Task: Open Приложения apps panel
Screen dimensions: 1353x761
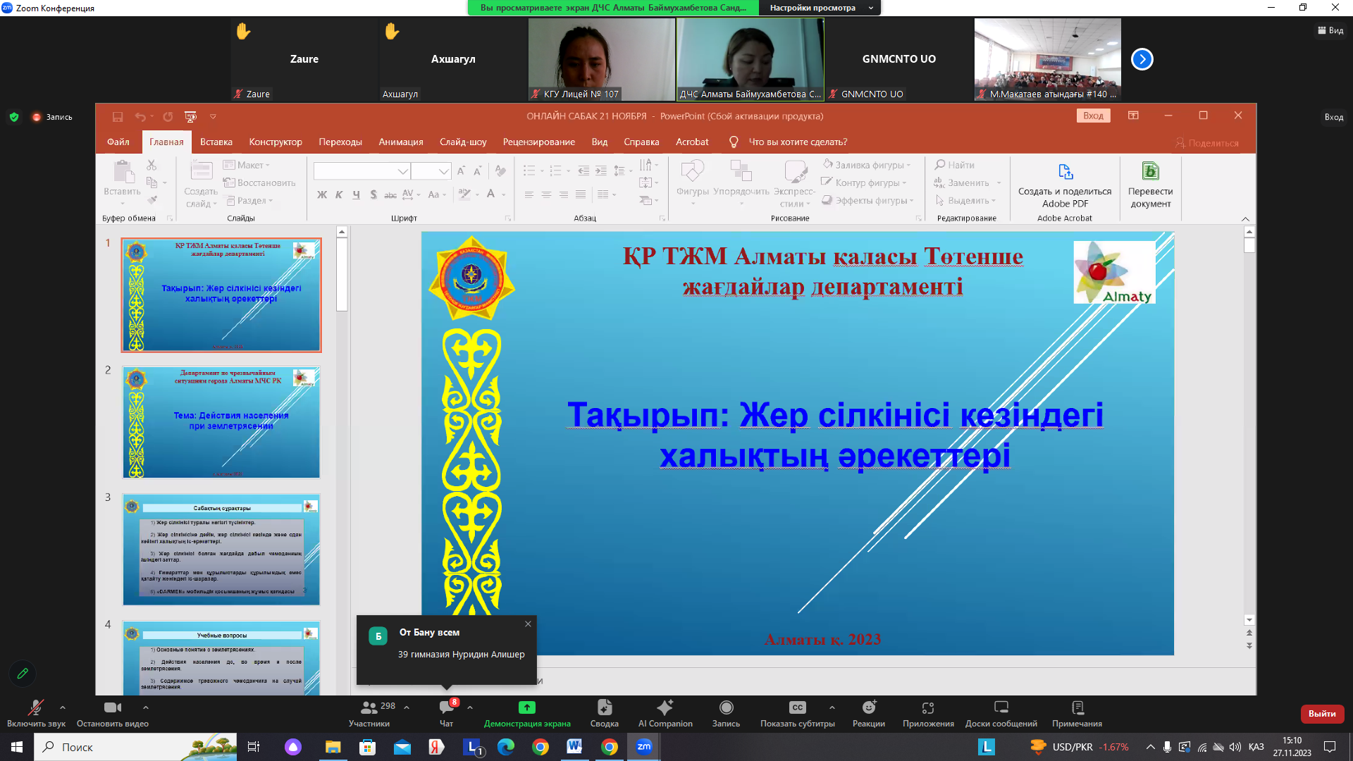Action: click(928, 713)
